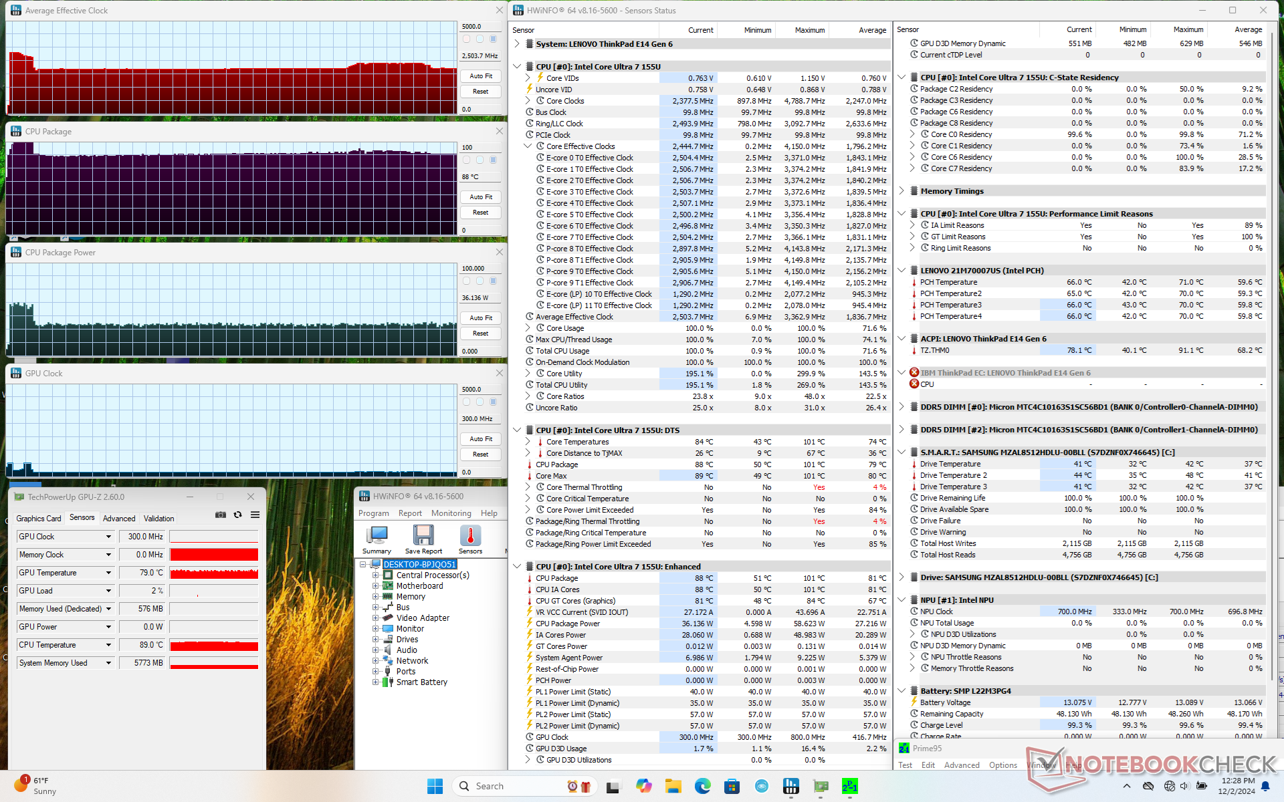The width and height of the screenshot is (1284, 802).
Task: Show hidden tray icons chevron
Action: coord(1127,786)
